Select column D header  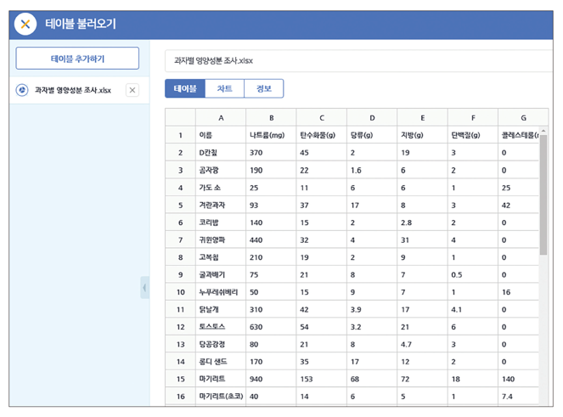click(x=372, y=117)
